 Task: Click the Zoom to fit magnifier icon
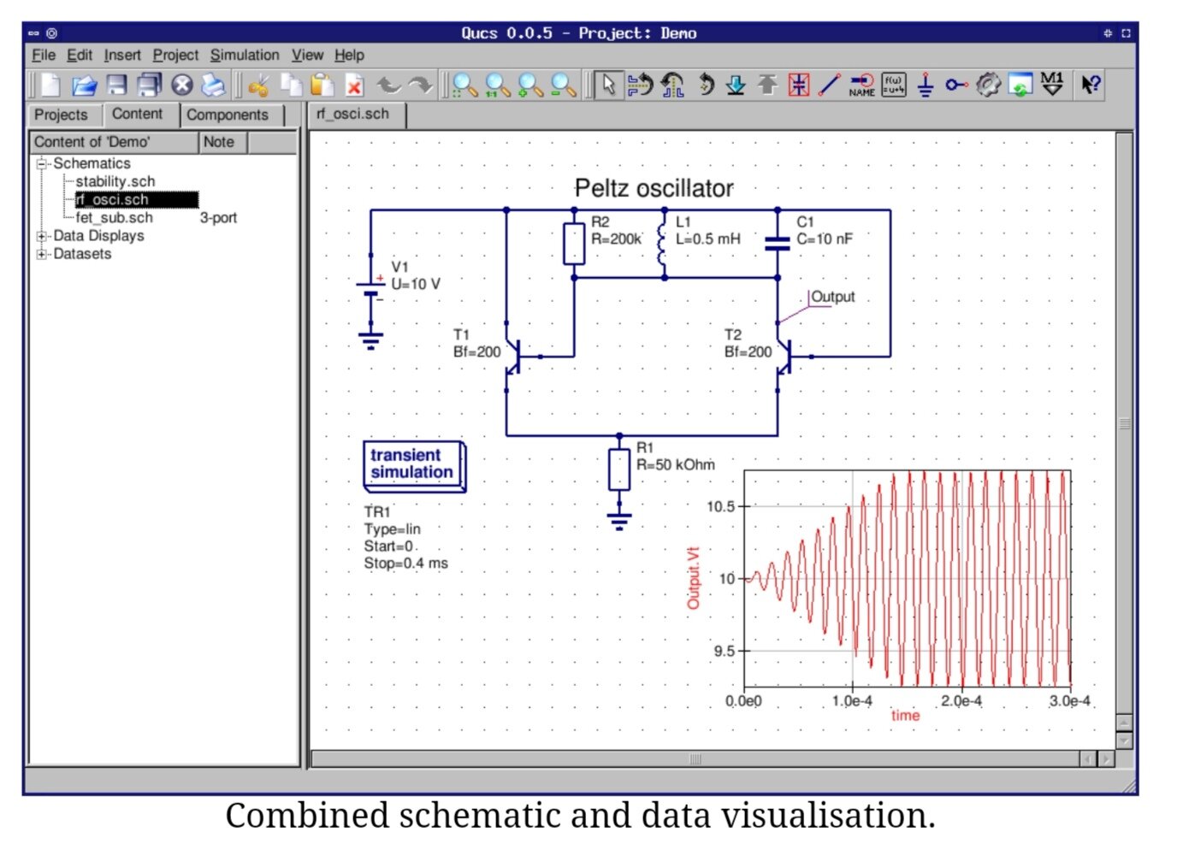[465, 85]
